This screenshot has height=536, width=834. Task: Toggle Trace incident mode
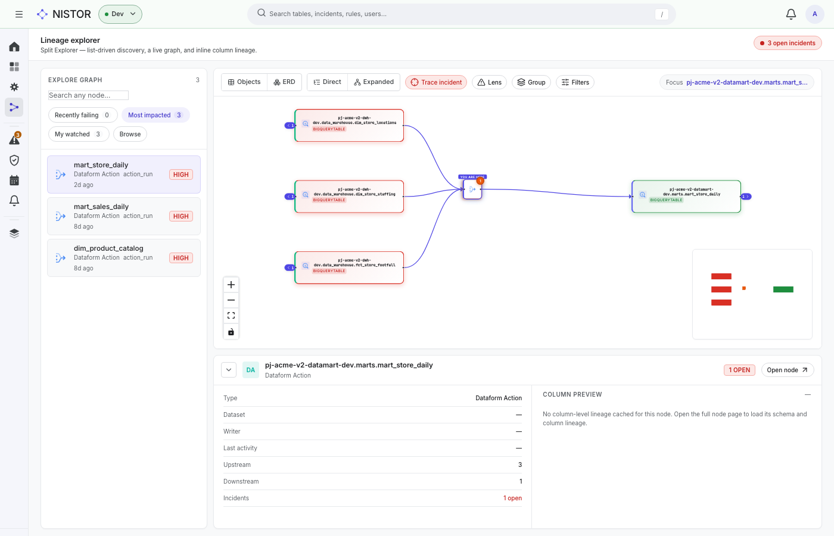pyautogui.click(x=436, y=82)
